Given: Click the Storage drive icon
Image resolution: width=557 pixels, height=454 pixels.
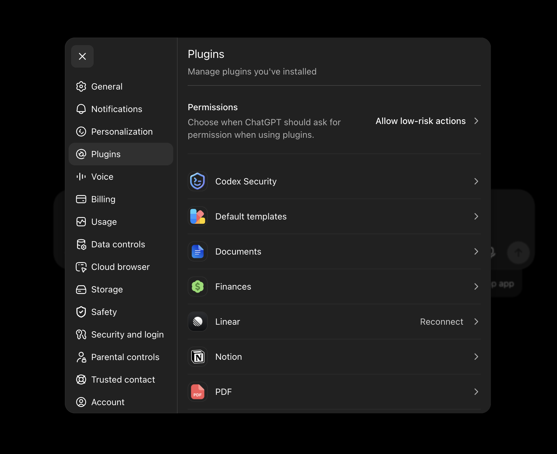Looking at the screenshot, I should point(81,289).
